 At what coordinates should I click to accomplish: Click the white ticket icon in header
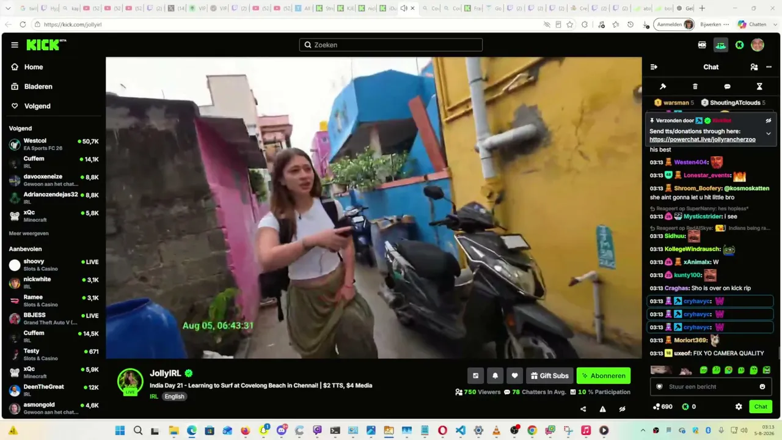click(702, 45)
